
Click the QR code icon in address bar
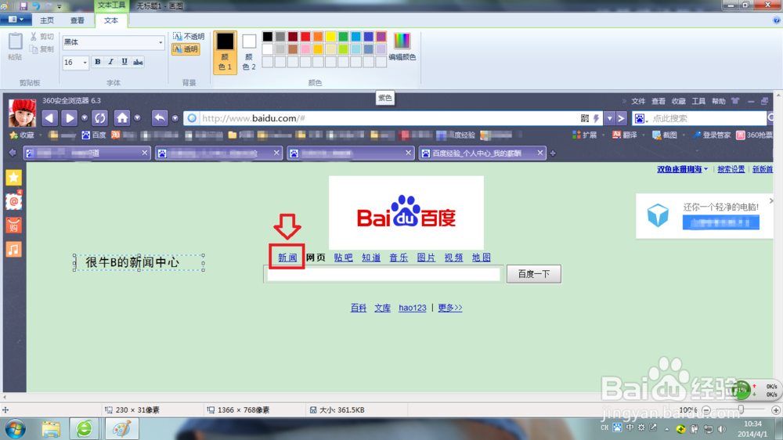(x=585, y=118)
